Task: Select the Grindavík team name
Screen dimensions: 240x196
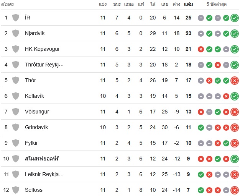Action: (x=36, y=127)
